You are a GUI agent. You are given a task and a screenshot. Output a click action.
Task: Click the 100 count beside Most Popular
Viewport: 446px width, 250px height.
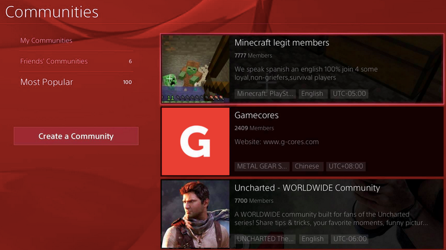128,82
